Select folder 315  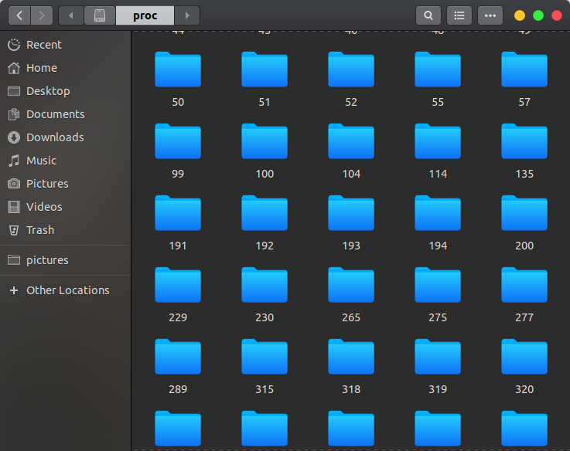click(x=265, y=357)
